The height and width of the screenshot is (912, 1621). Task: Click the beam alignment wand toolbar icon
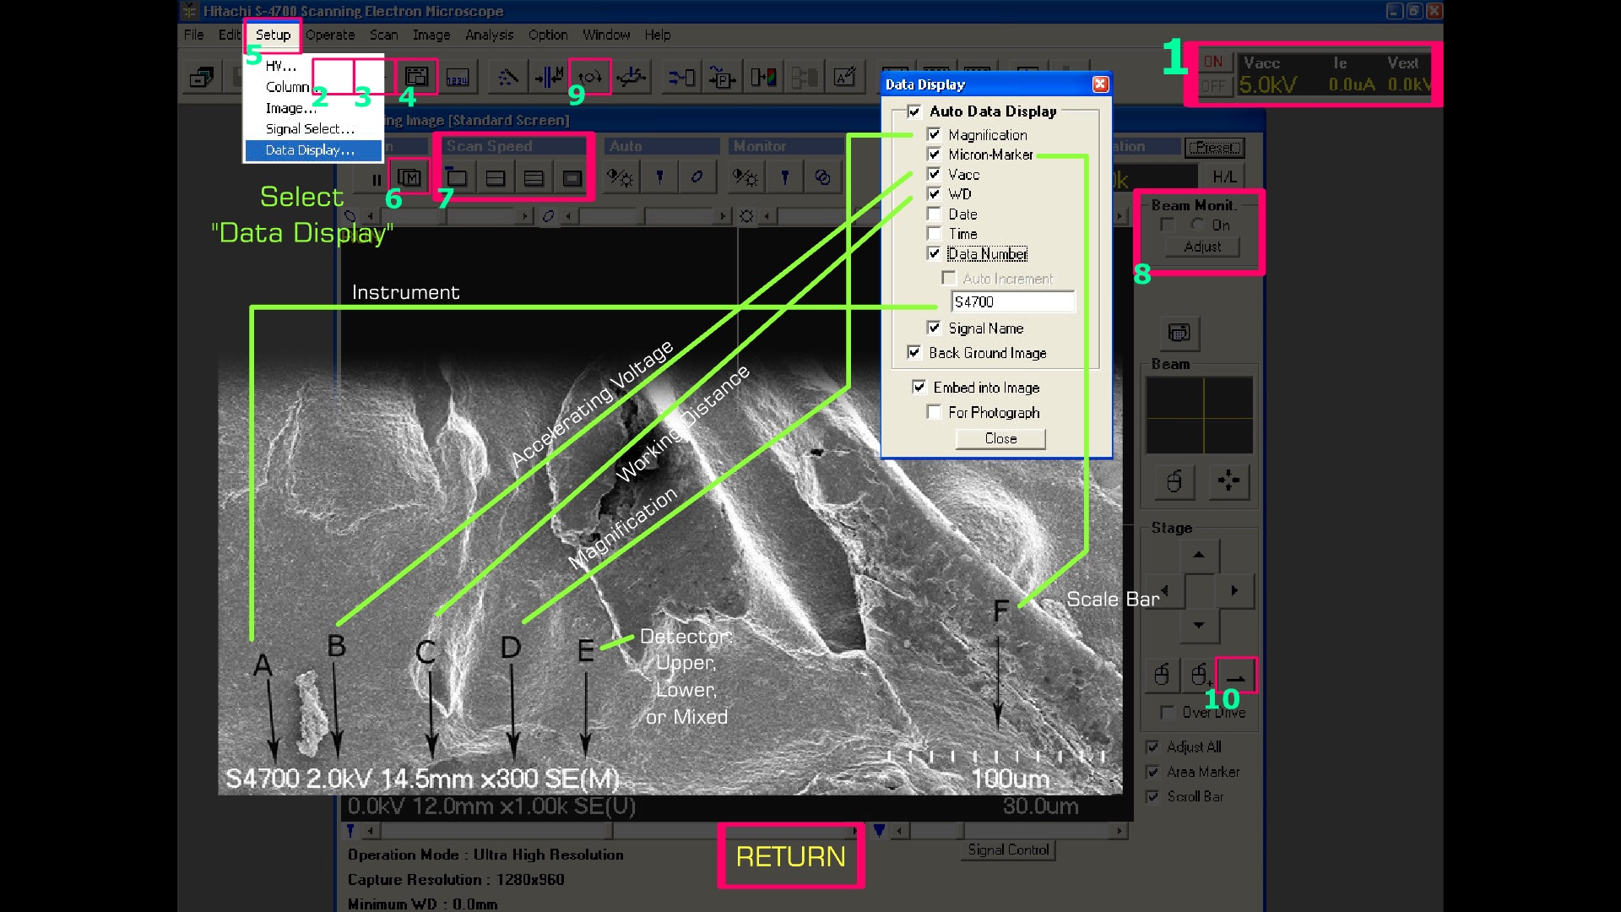[x=508, y=78]
